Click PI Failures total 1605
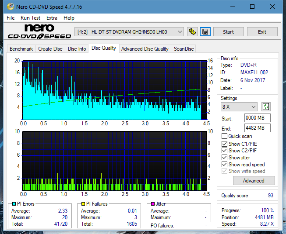This screenshot has width=286, height=234. pyautogui.click(x=132, y=224)
